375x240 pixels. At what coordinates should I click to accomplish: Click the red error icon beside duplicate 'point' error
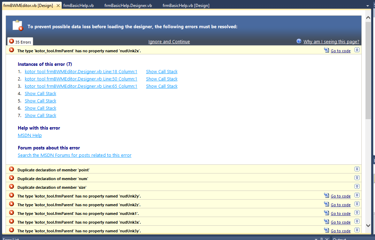(x=12, y=169)
